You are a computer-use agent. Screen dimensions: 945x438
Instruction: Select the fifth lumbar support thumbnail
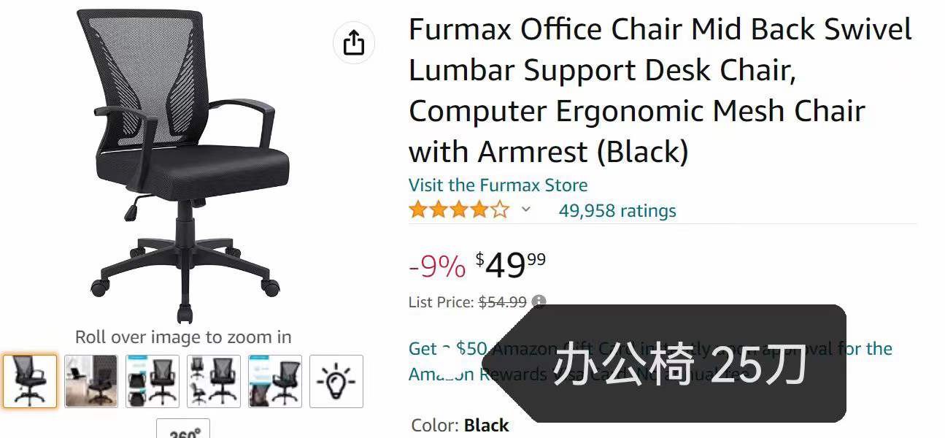(x=275, y=381)
